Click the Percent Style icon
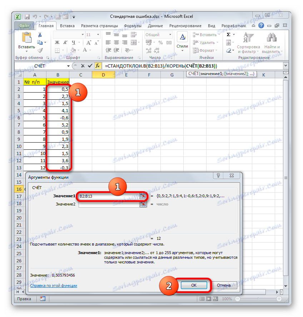This screenshot has height=317, width=303. [x=160, y=42]
